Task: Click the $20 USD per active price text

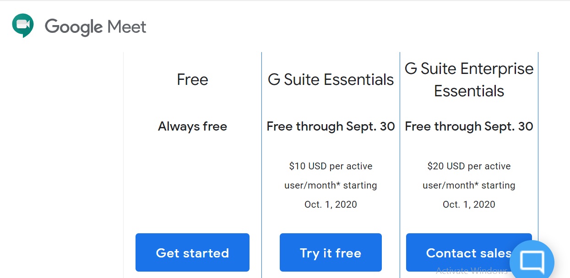Action: [x=469, y=166]
